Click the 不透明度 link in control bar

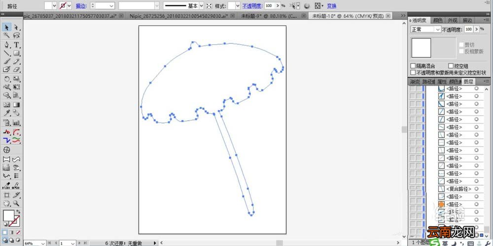[253, 6]
